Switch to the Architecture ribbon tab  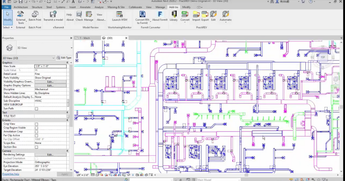21,7
